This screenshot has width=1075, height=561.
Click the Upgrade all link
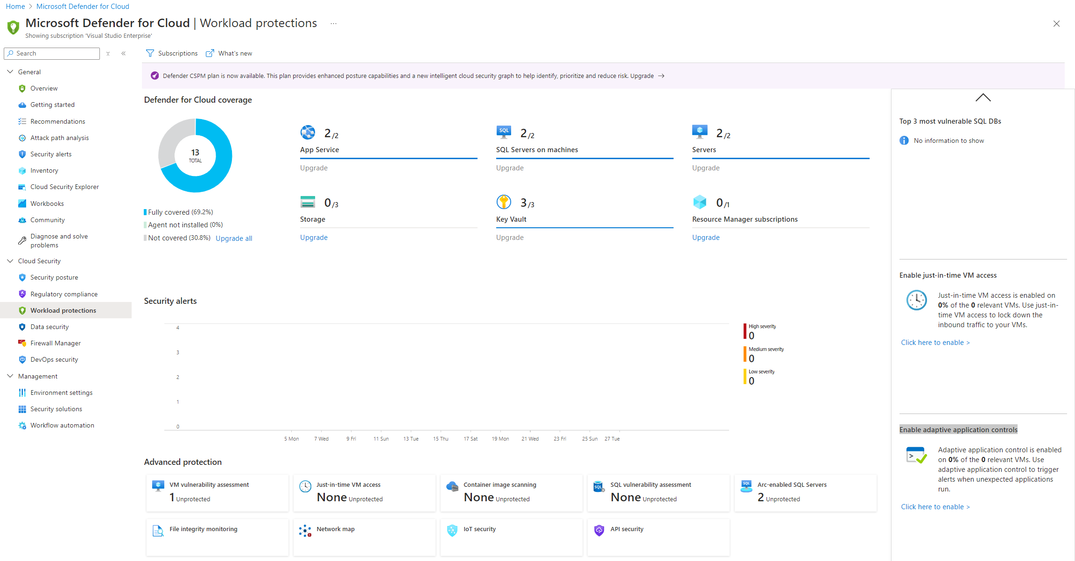point(234,238)
